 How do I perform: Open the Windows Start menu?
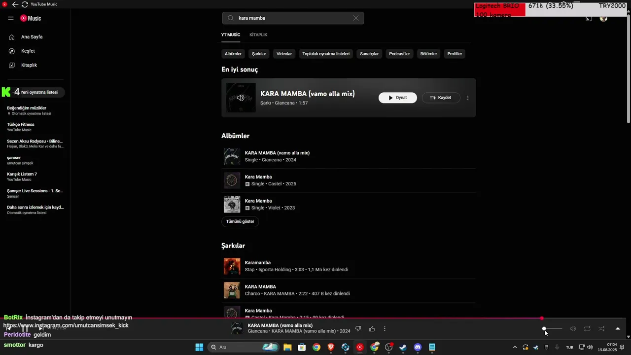(x=199, y=347)
